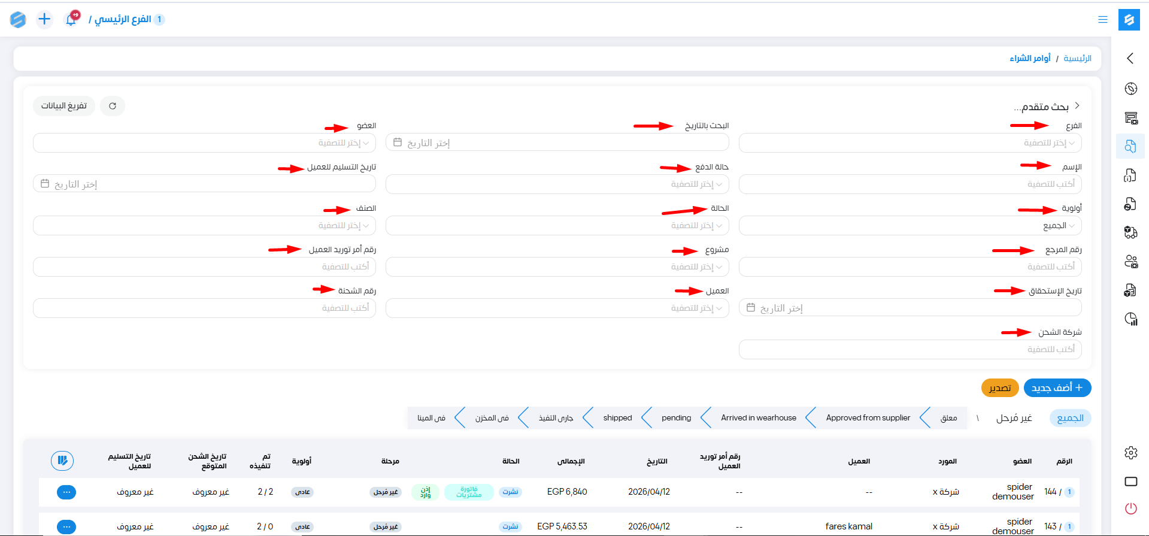Click the notification bell icon
The image size is (1149, 536).
pyautogui.click(x=71, y=19)
